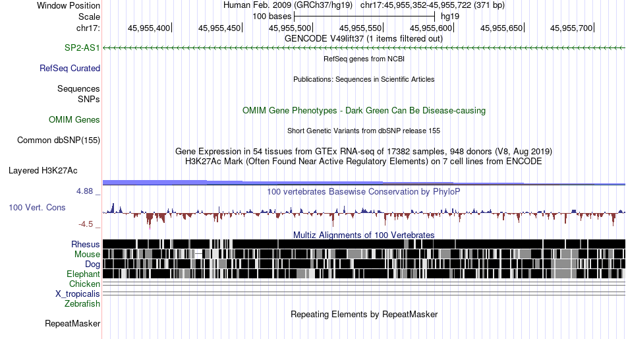Click the GTEx Gene Expression title

pos(364,152)
